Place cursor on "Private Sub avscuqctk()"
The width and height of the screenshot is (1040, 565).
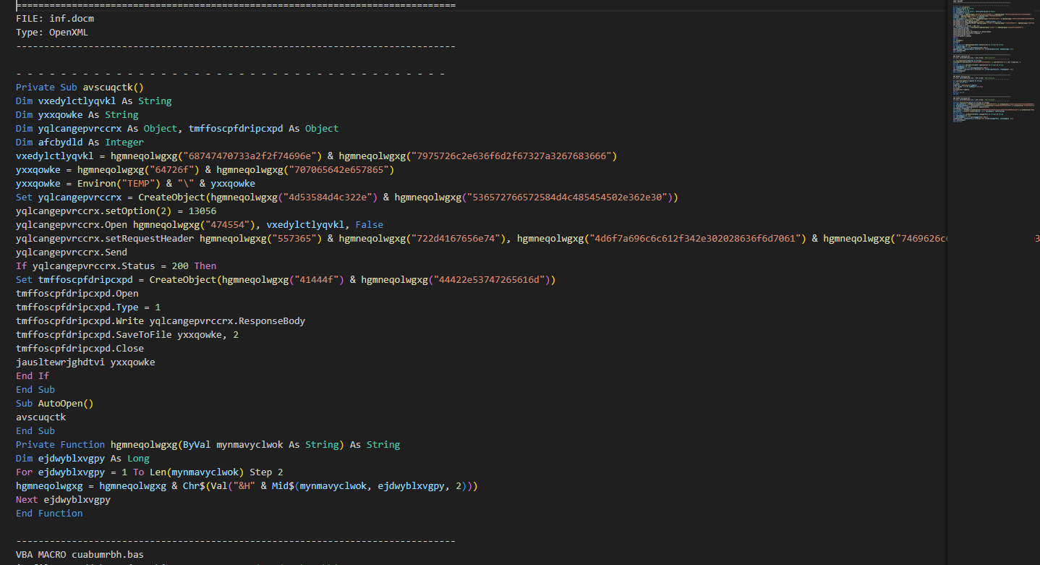[80, 87]
